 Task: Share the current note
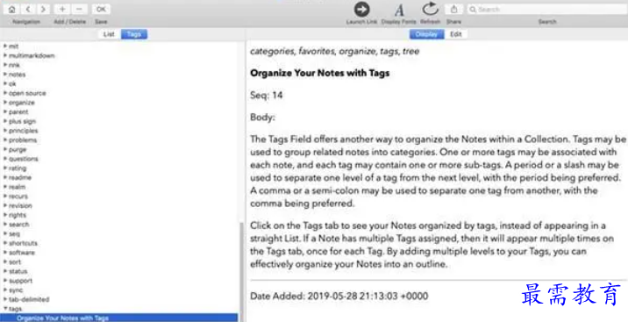[453, 9]
